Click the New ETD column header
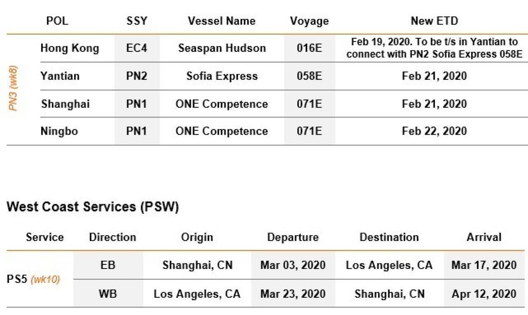The image size is (528, 315). point(434,21)
